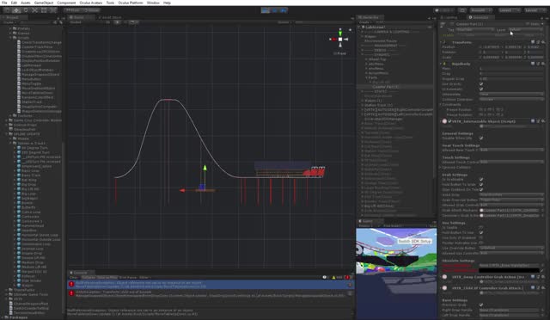Collapse the Rigidbody component foldout
550x320 pixels.
(x=441, y=64)
